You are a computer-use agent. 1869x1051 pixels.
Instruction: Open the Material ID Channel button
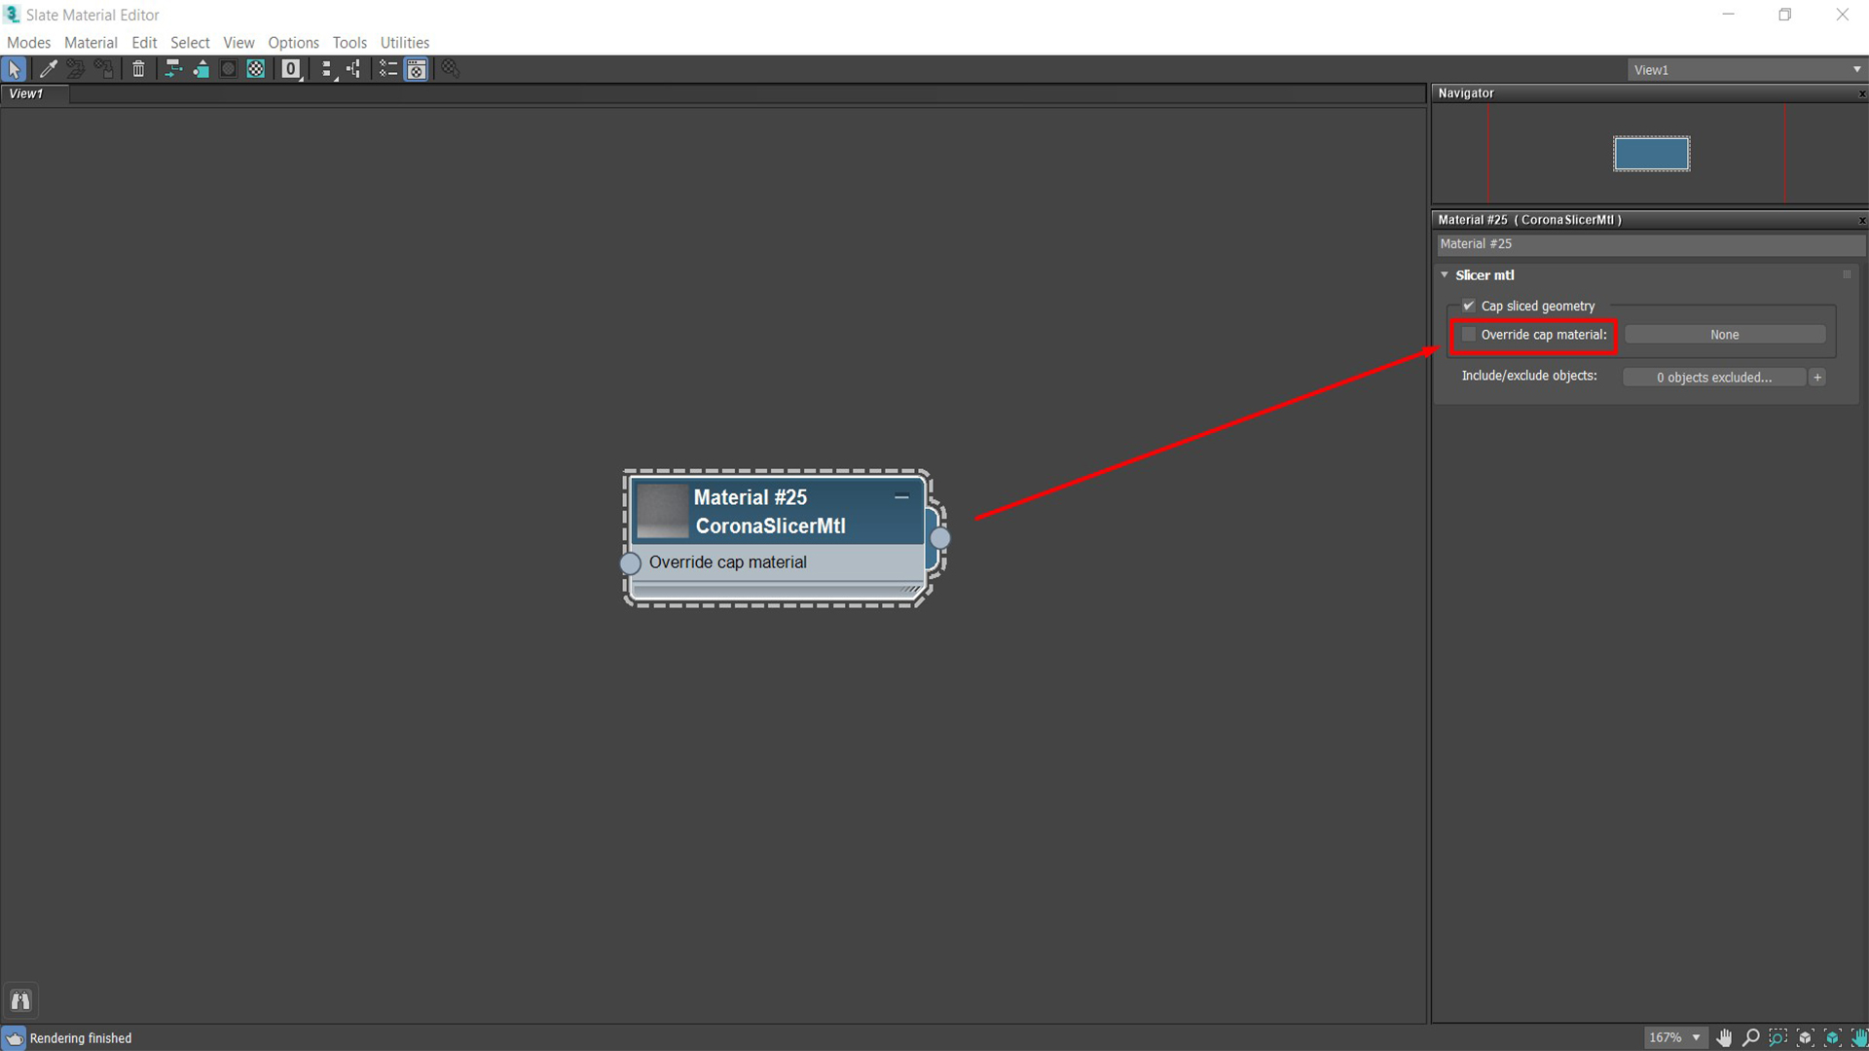pos(290,69)
